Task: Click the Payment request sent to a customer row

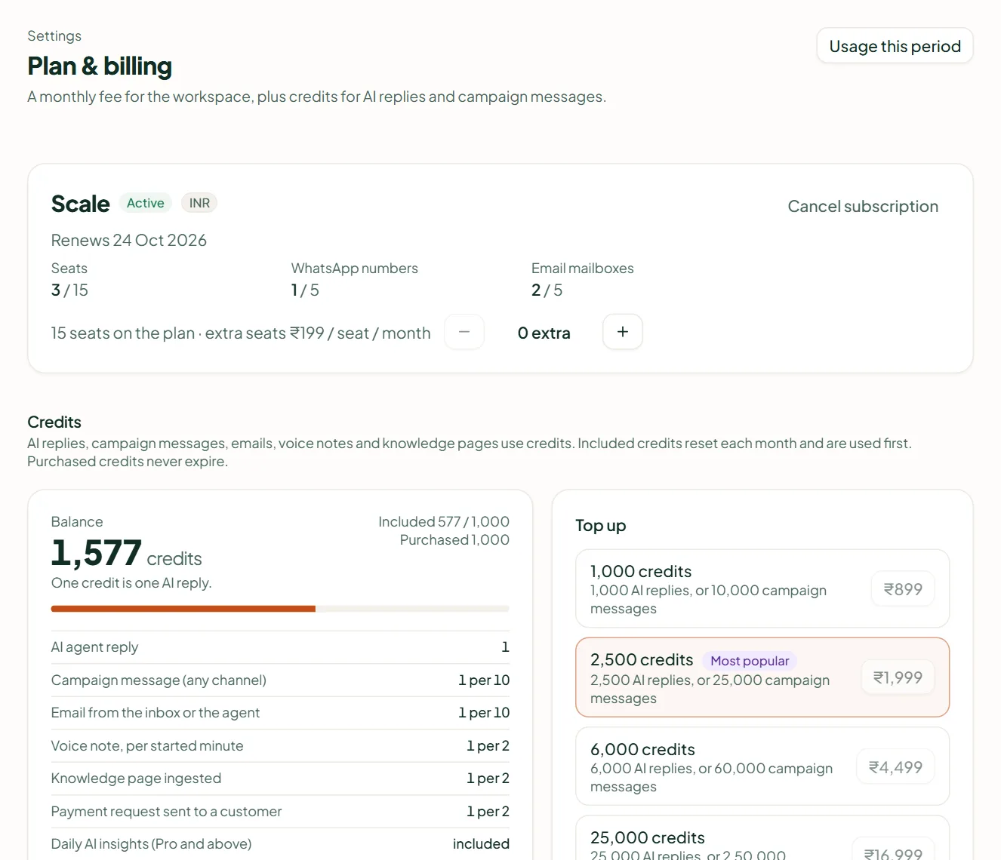Action: pyautogui.click(x=280, y=812)
